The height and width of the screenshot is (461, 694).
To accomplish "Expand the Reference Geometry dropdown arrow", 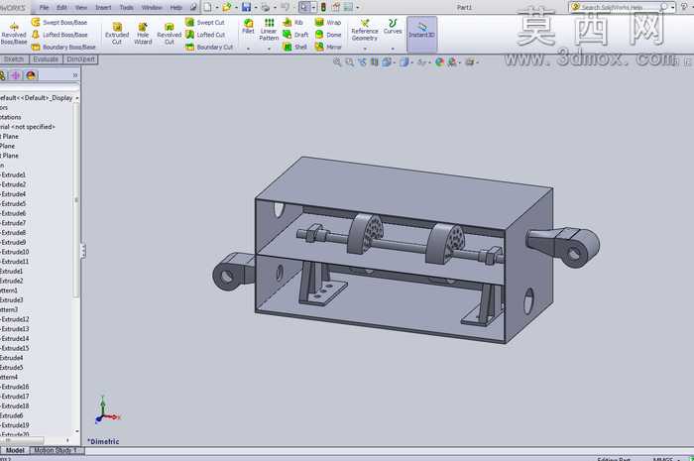I will 365,49.
